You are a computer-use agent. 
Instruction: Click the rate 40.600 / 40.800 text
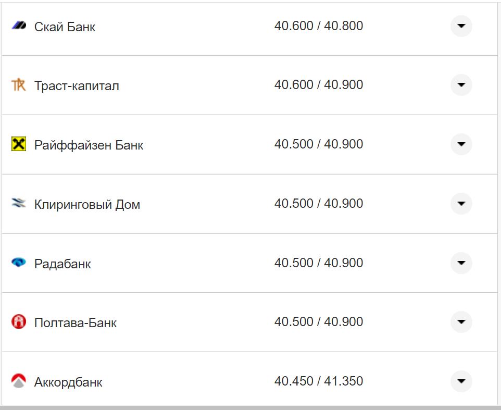tap(319, 26)
